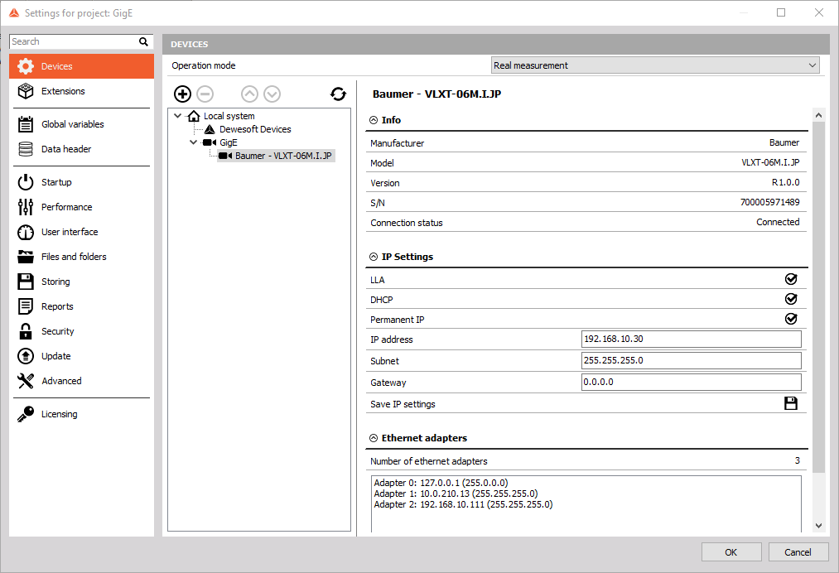Open the Extensions section
Image resolution: width=839 pixels, height=573 pixels.
(x=81, y=91)
